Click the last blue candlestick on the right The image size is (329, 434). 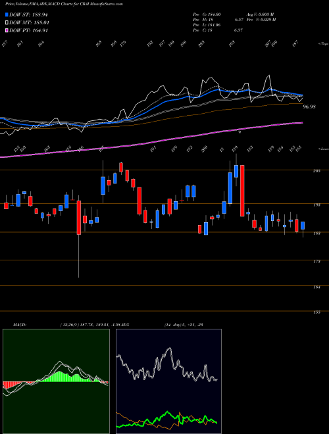click(303, 226)
